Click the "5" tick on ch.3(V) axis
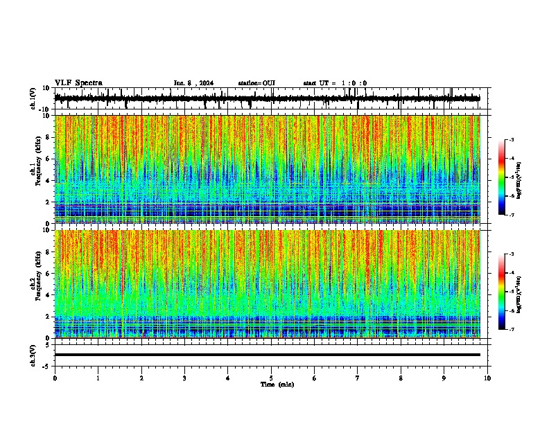 [x=48, y=345]
